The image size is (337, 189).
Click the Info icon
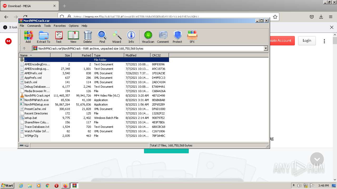pos(131,37)
